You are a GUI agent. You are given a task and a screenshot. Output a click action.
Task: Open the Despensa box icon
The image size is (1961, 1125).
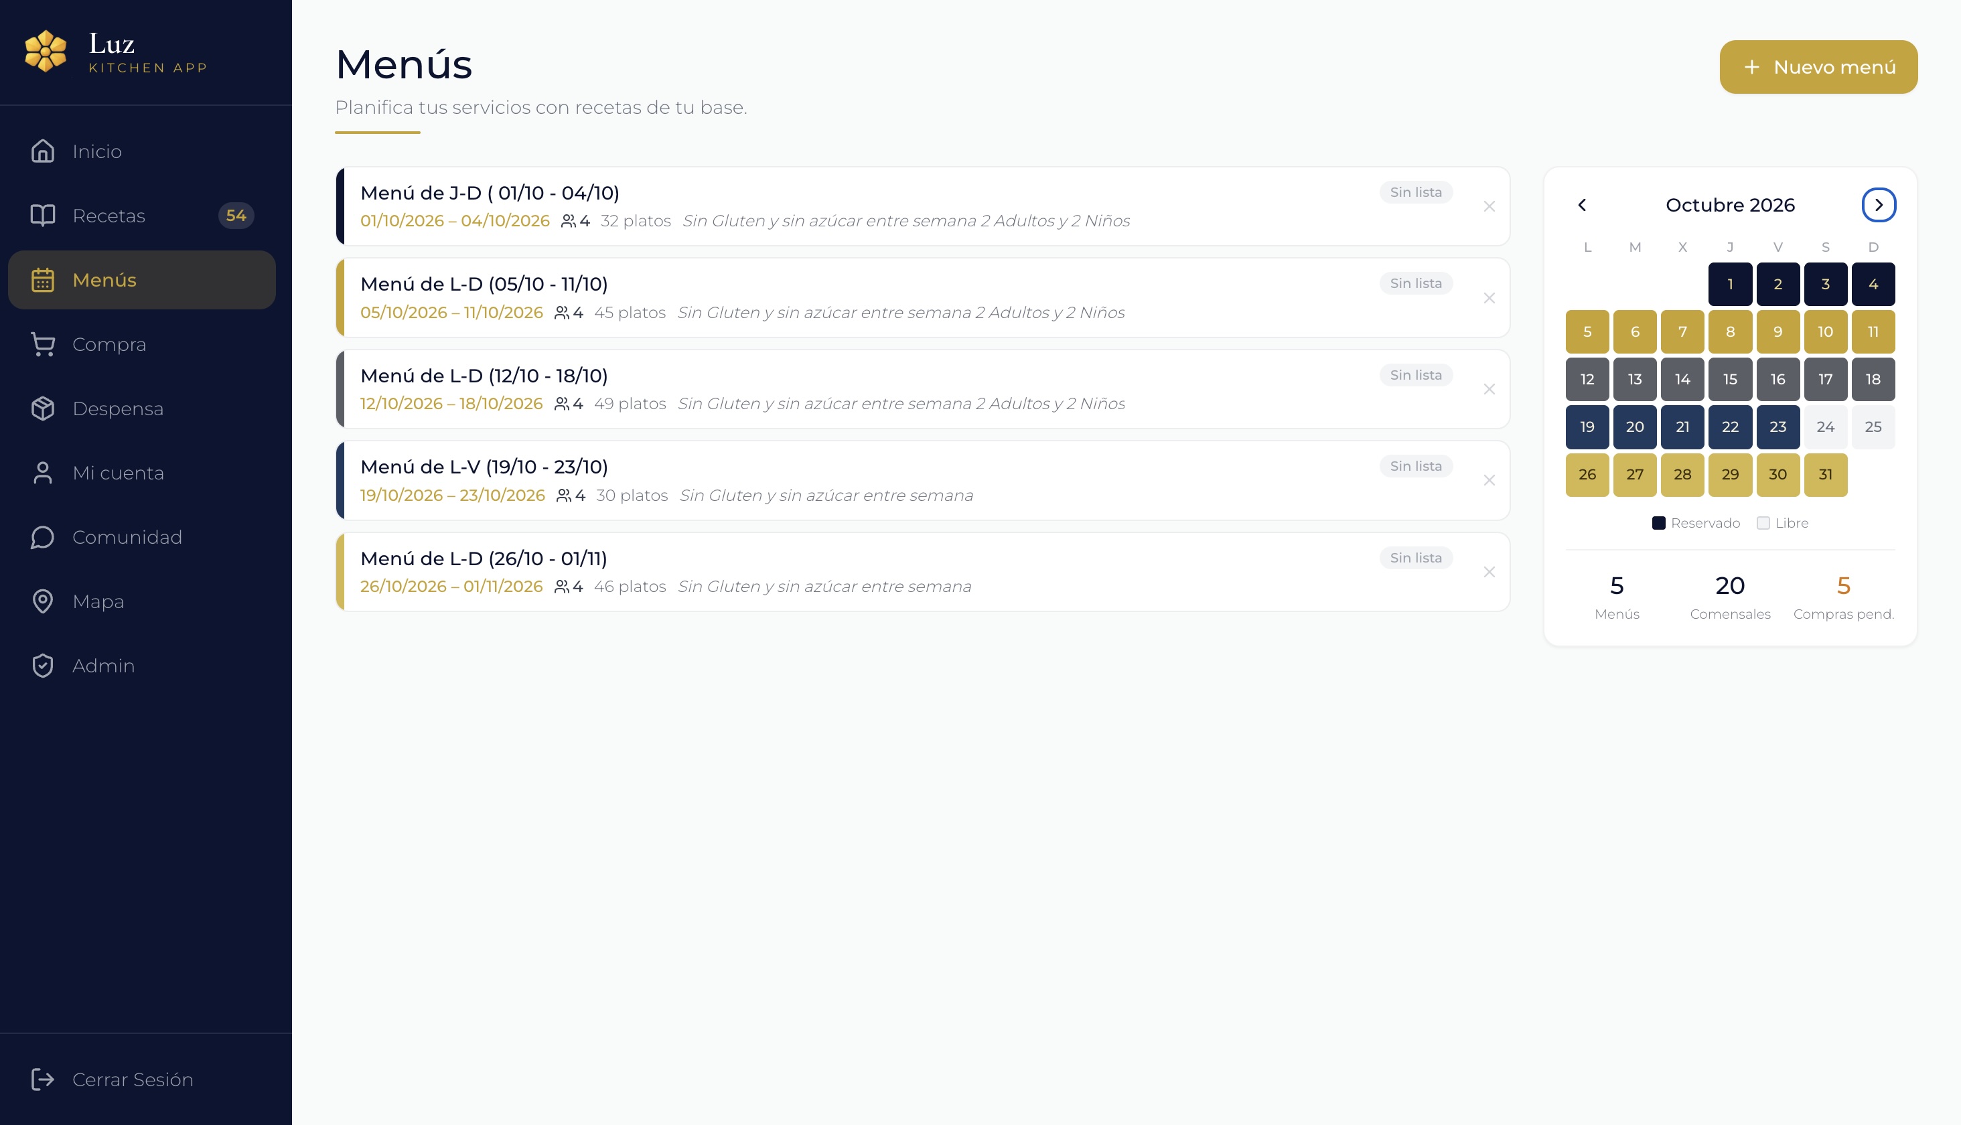pos(42,408)
